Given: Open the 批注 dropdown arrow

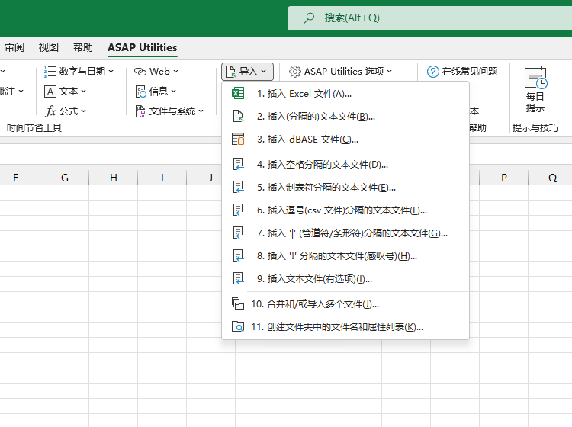Looking at the screenshot, I should [x=21, y=91].
